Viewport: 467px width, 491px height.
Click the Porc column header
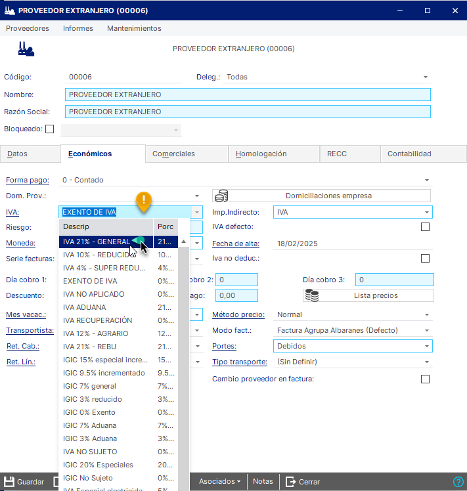(166, 226)
